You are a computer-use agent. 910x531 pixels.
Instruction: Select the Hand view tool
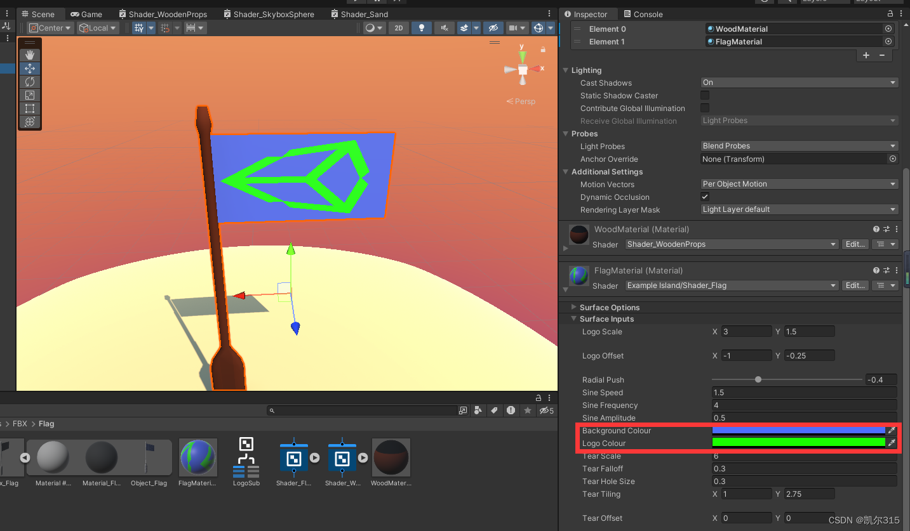click(x=30, y=55)
